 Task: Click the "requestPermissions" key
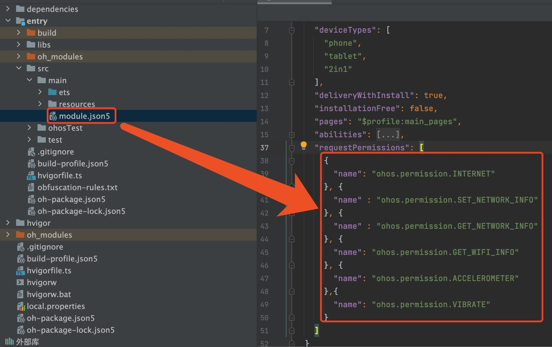362,148
